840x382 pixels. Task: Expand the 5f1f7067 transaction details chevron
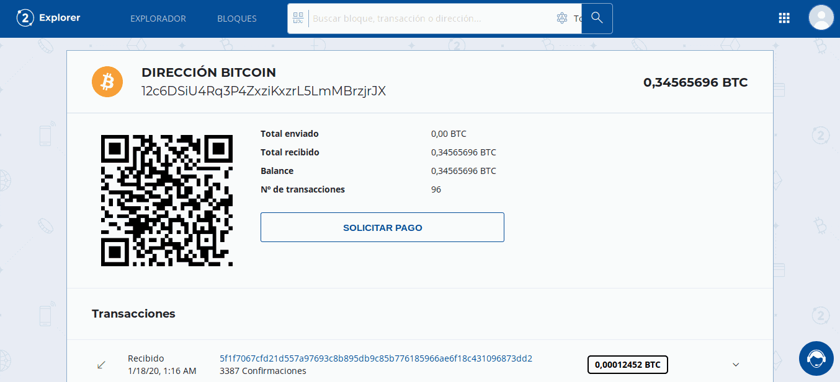coord(736,365)
